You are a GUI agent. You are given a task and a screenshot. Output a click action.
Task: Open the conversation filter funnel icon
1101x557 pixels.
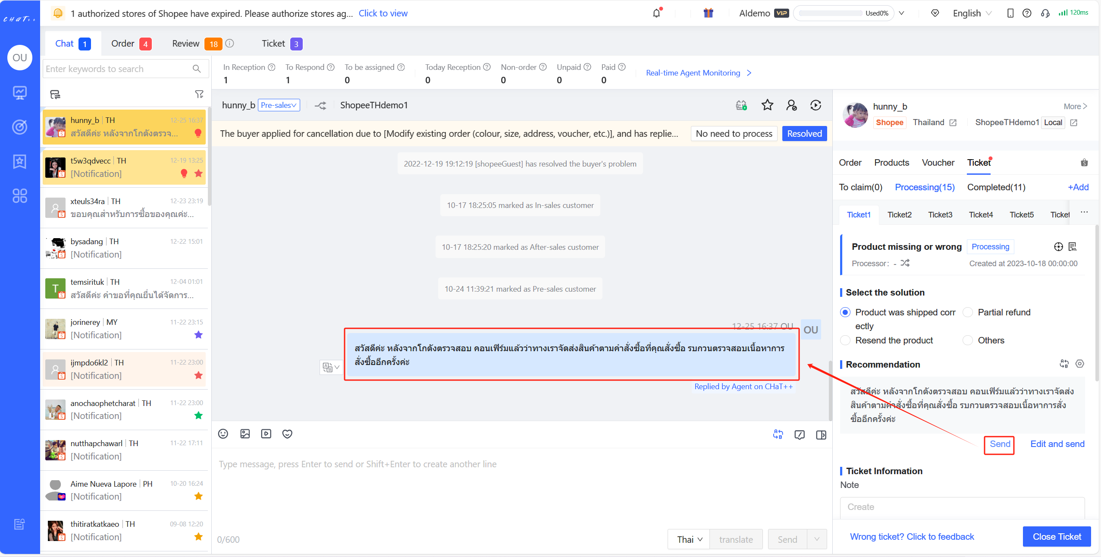pyautogui.click(x=199, y=94)
